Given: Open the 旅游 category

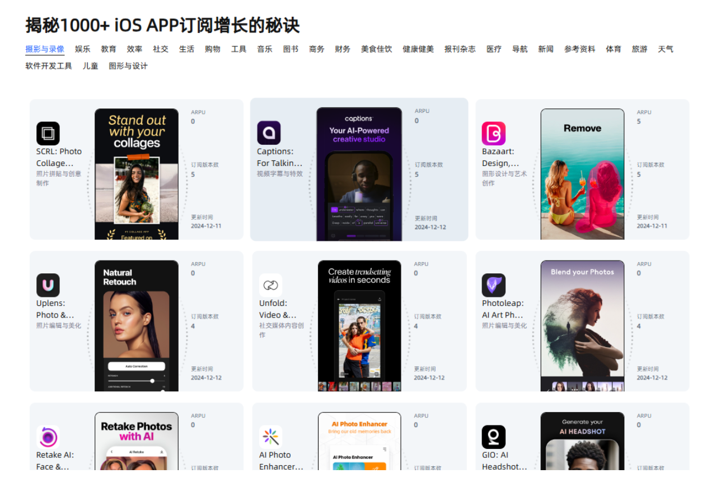Looking at the screenshot, I should (x=640, y=49).
